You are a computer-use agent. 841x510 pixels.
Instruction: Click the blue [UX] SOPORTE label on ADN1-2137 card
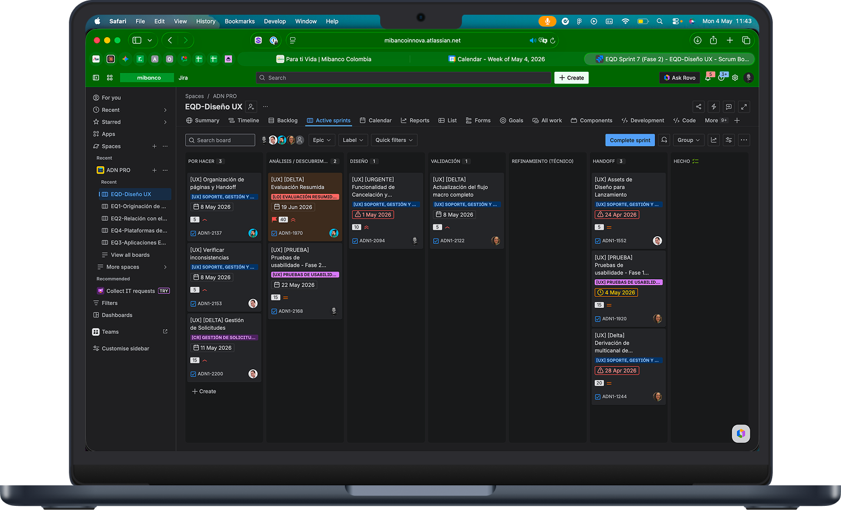(x=224, y=197)
